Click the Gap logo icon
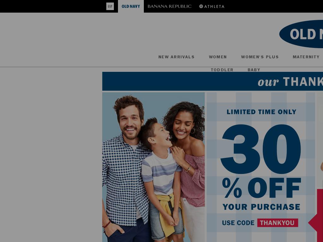Screen dimensions: 323x242 pyautogui.click(x=110, y=6)
